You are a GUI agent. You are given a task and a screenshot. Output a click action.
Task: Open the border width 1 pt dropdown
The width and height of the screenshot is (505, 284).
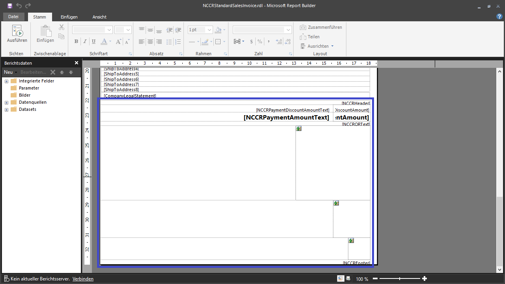click(209, 30)
